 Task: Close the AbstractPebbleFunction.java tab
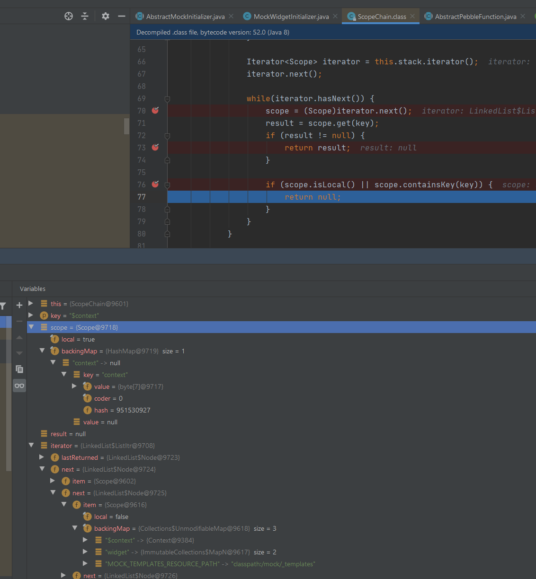pyautogui.click(x=523, y=16)
